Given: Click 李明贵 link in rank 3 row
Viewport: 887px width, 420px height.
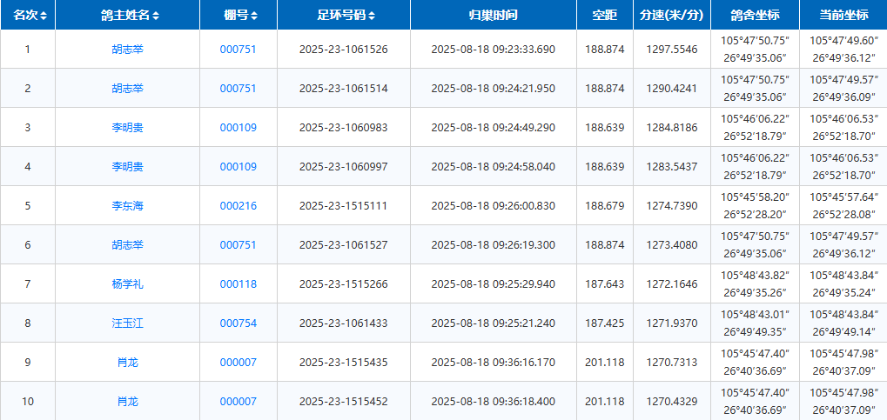Looking at the screenshot, I should tap(127, 128).
